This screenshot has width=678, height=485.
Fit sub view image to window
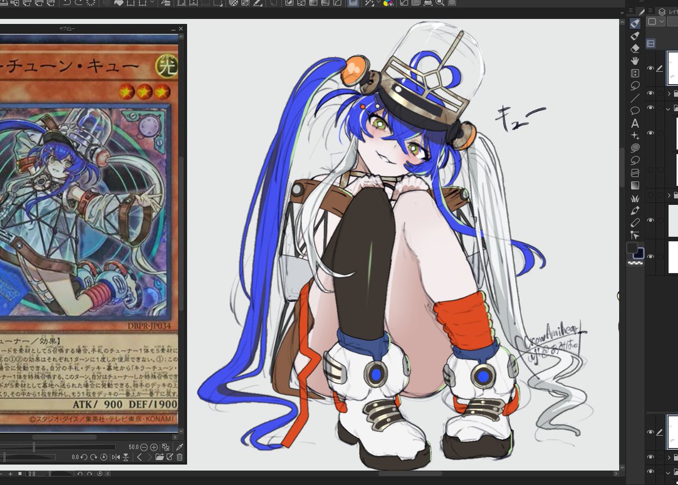click(164, 447)
